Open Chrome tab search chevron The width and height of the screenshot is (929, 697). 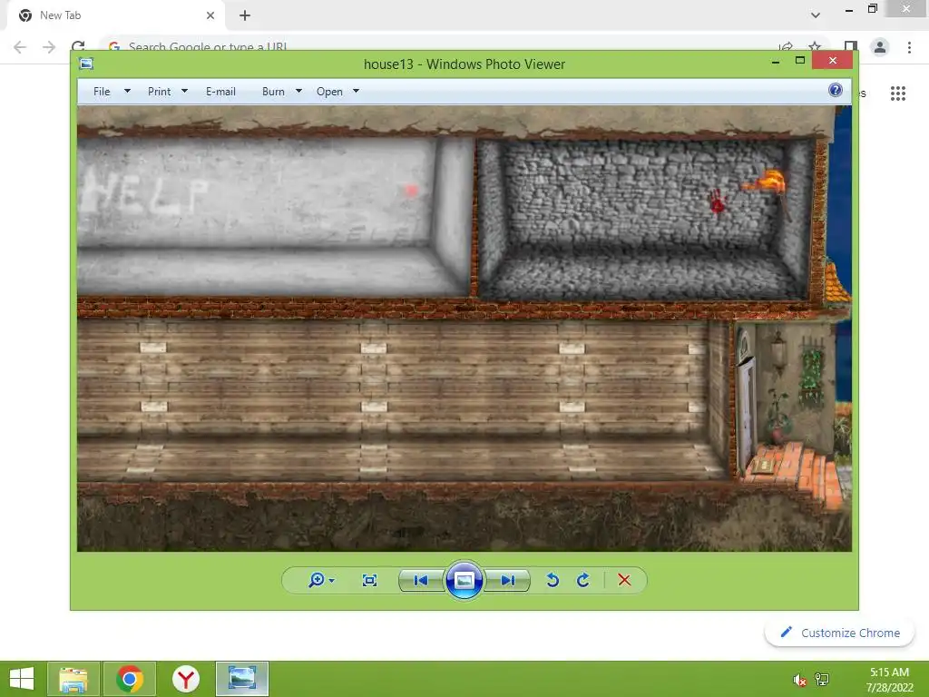tap(816, 15)
